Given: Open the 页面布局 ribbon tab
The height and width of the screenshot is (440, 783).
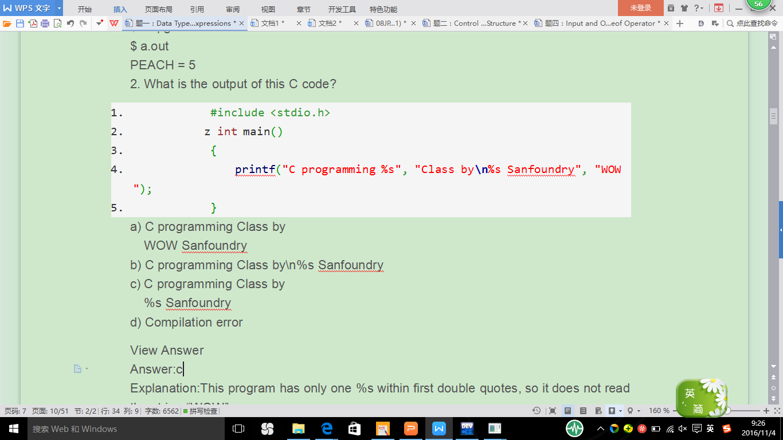Looking at the screenshot, I should pos(158,9).
